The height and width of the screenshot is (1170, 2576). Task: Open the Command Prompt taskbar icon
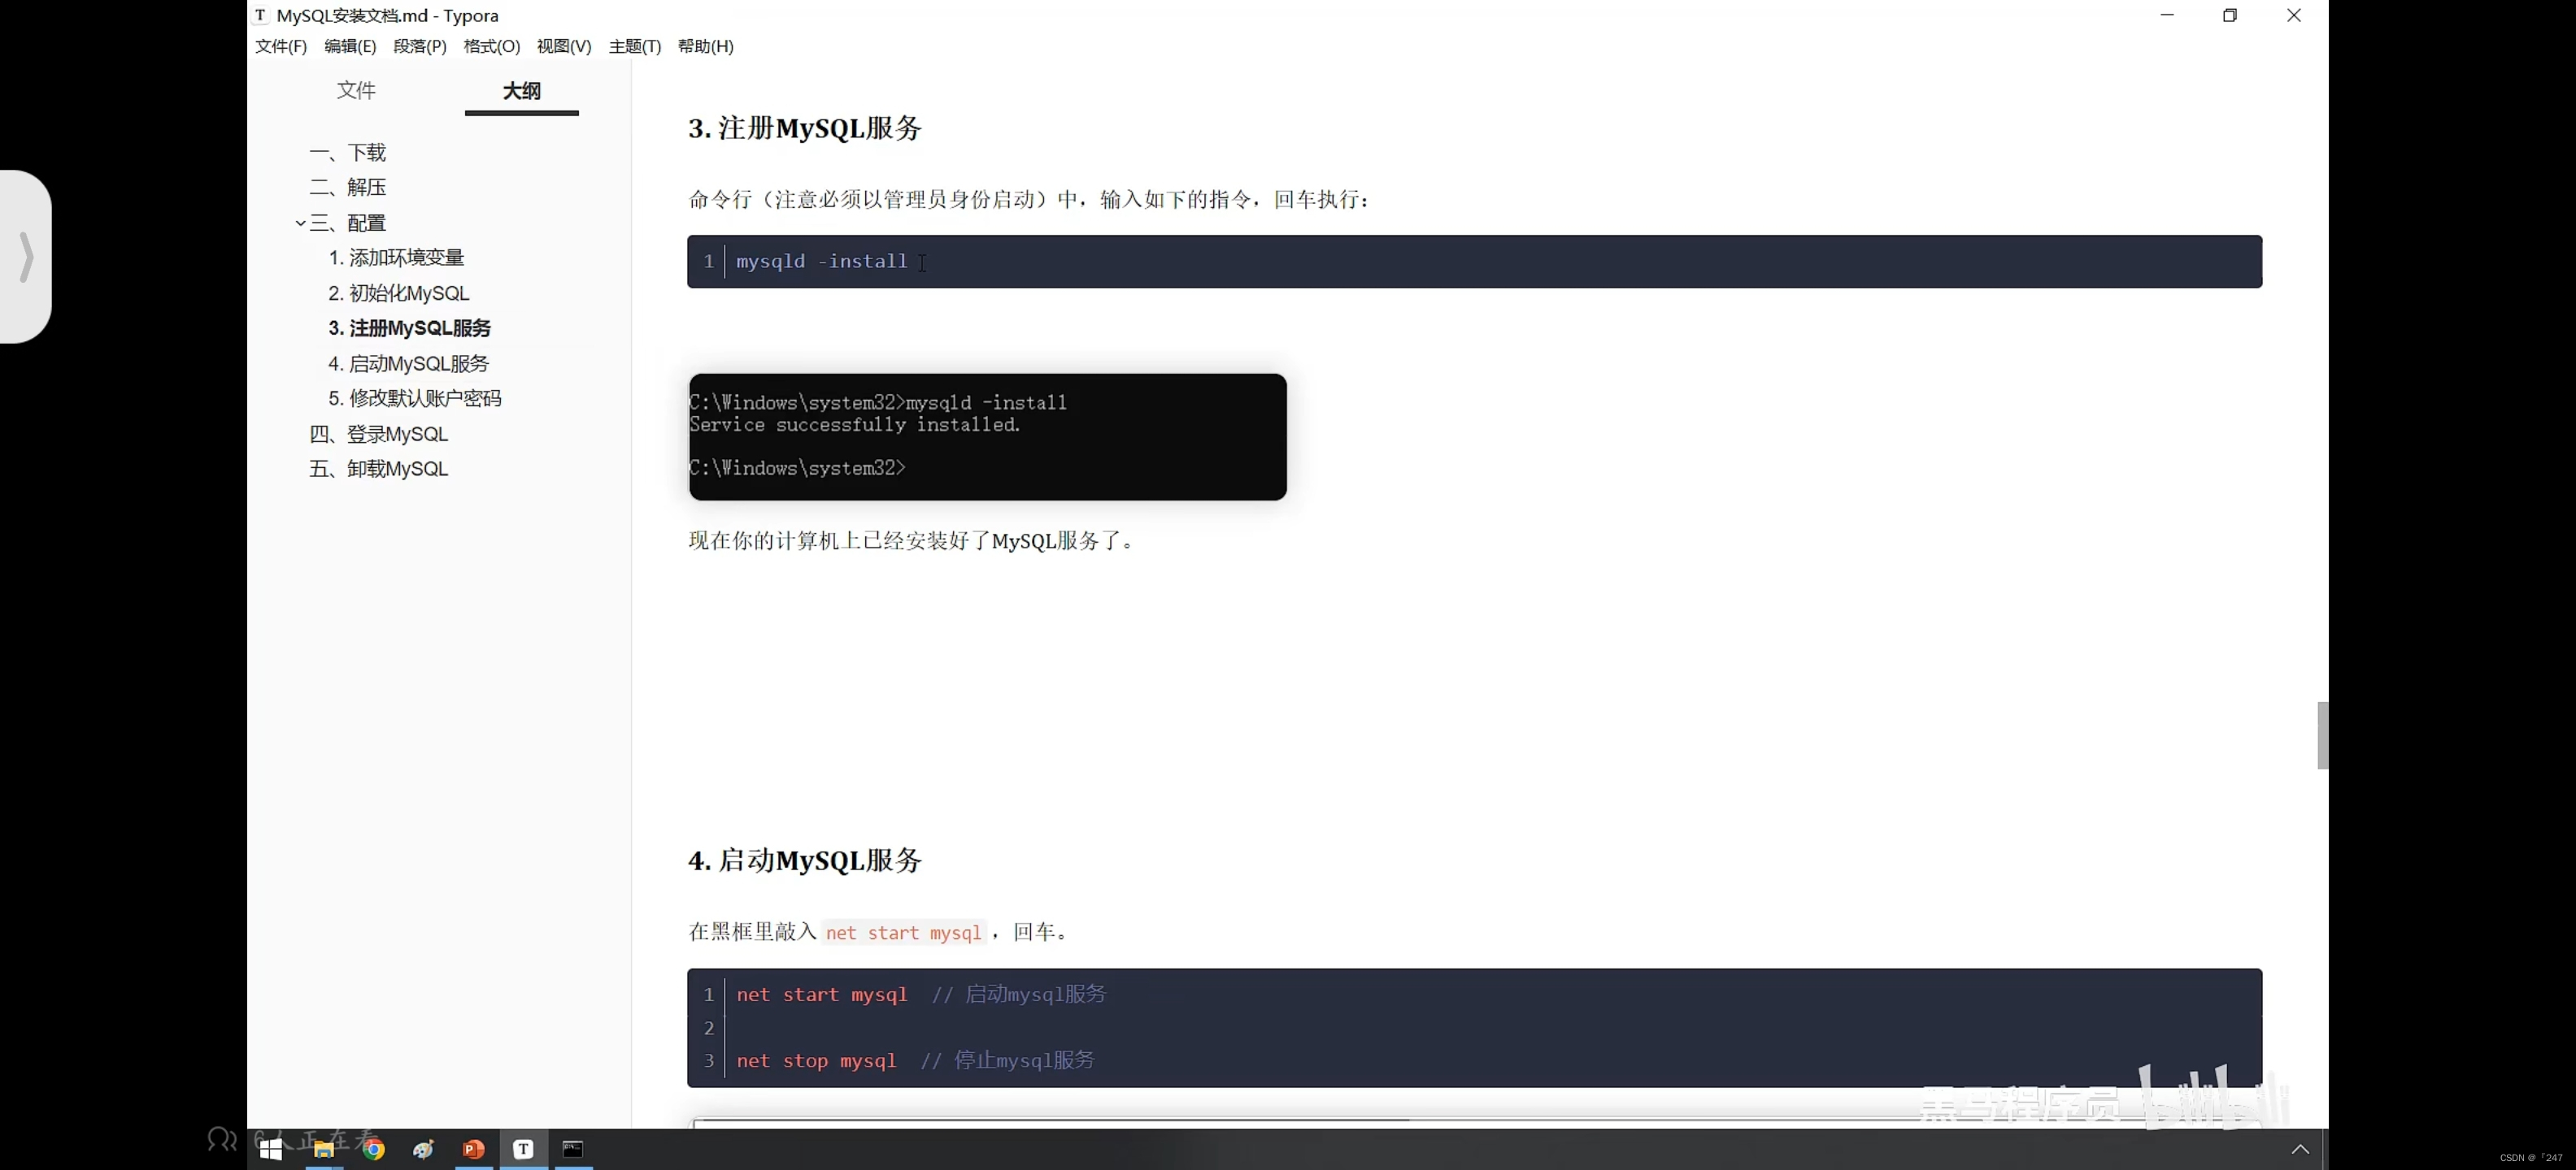pyautogui.click(x=573, y=1149)
